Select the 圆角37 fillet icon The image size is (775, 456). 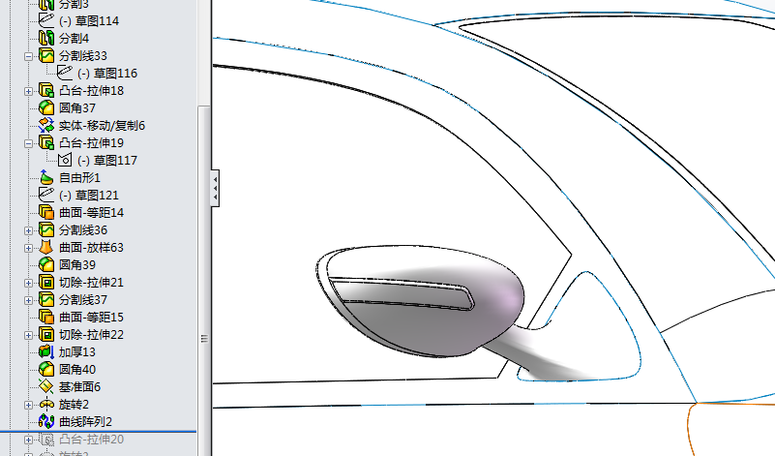coord(46,107)
